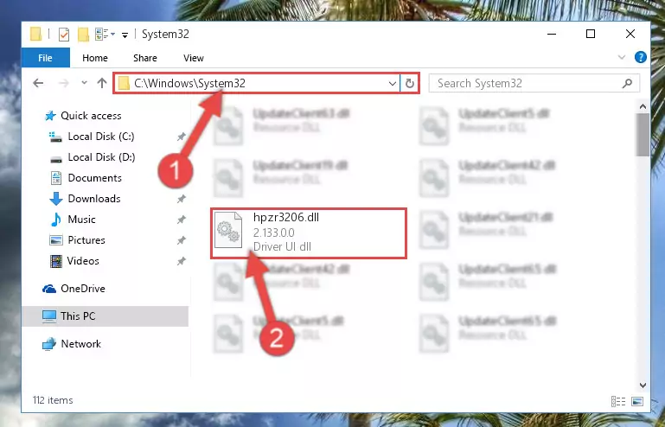The width and height of the screenshot is (665, 427).
Task: Open the recent locations dropdown
Action: tap(85, 83)
